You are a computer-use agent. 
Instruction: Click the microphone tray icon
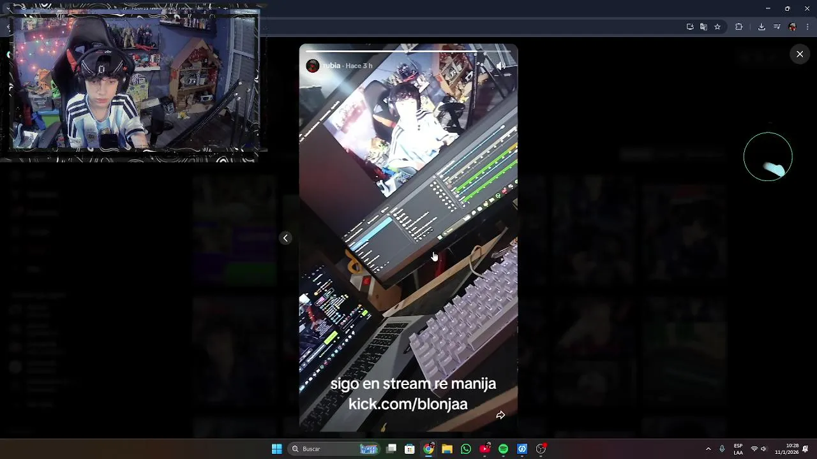tap(723, 449)
